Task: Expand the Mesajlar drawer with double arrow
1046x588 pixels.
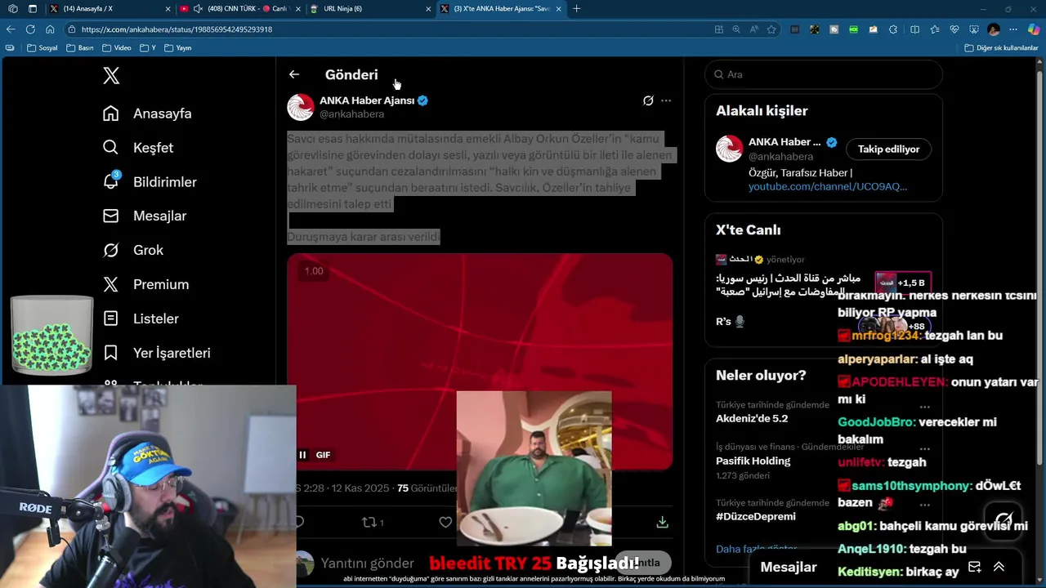Action: [999, 567]
